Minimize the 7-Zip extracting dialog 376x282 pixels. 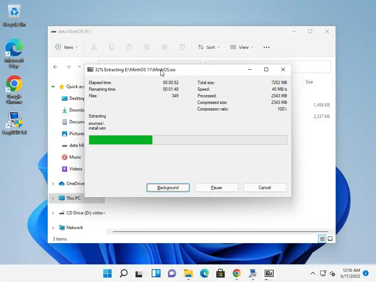click(x=250, y=69)
